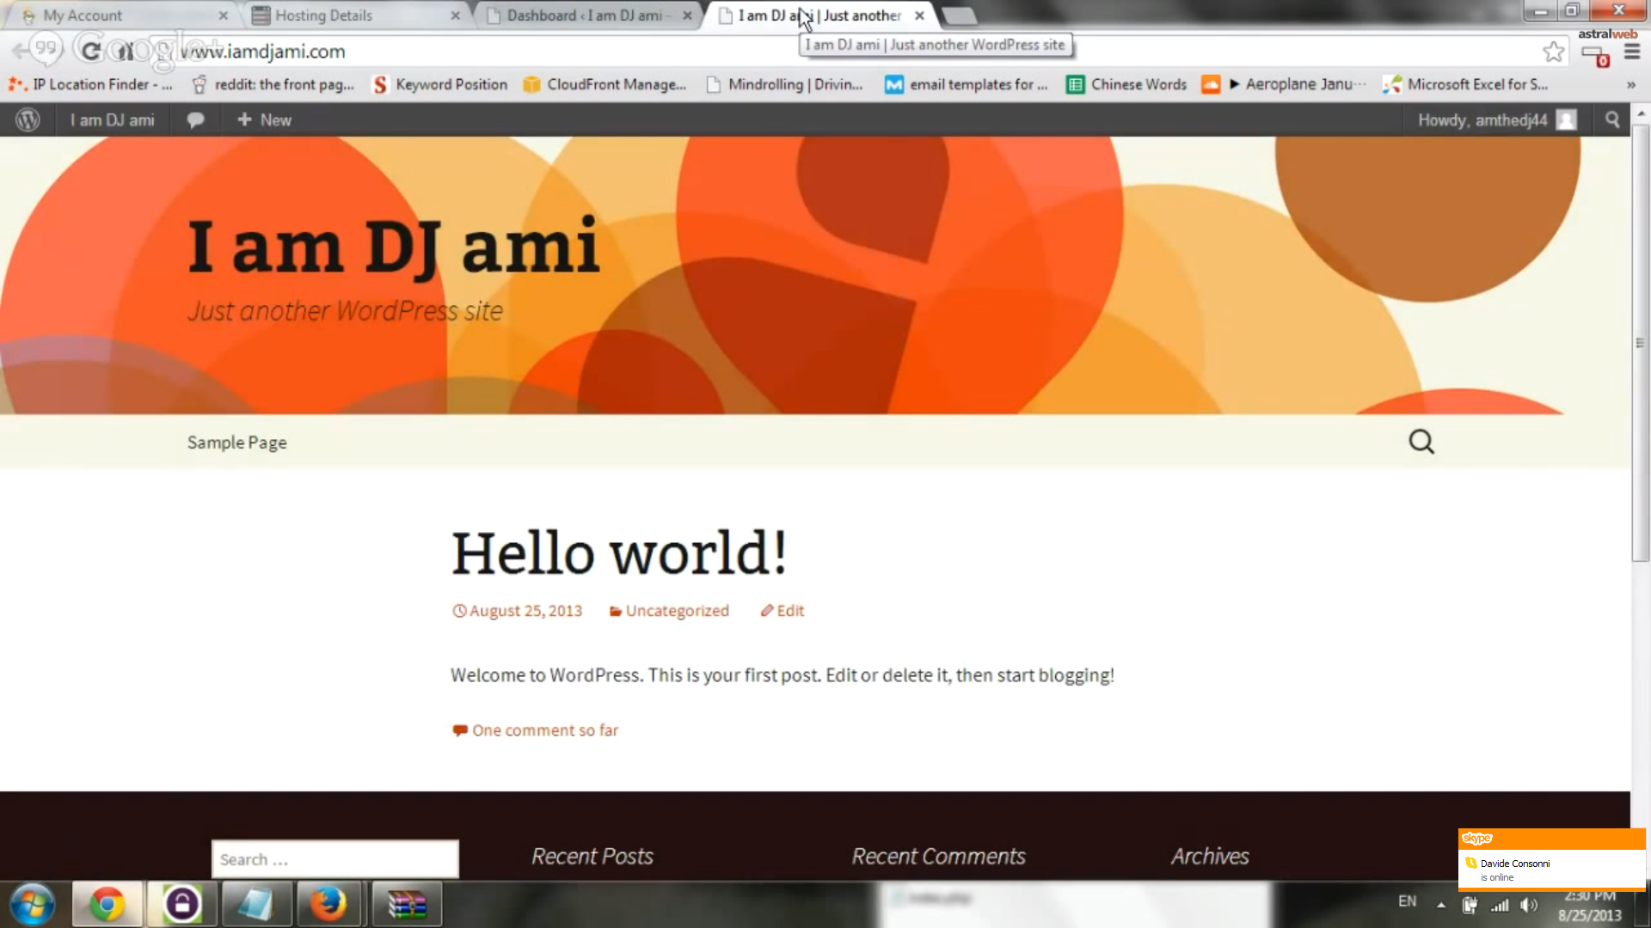The height and width of the screenshot is (928, 1651).
Task: Open the Windows Start orb
Action: point(33,904)
